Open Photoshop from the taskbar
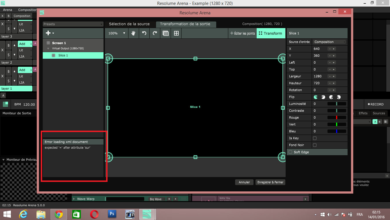 [112, 214]
